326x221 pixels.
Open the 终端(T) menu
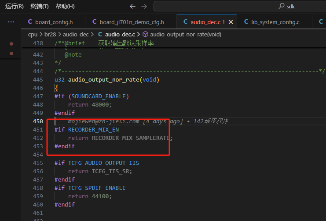40,7
